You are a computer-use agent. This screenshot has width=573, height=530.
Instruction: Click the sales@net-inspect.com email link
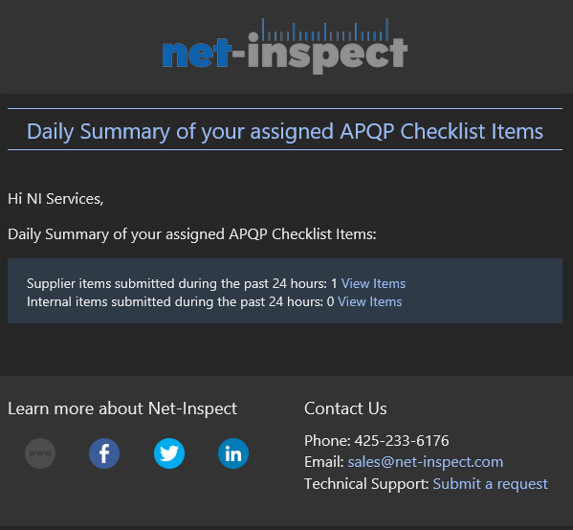coord(426,462)
